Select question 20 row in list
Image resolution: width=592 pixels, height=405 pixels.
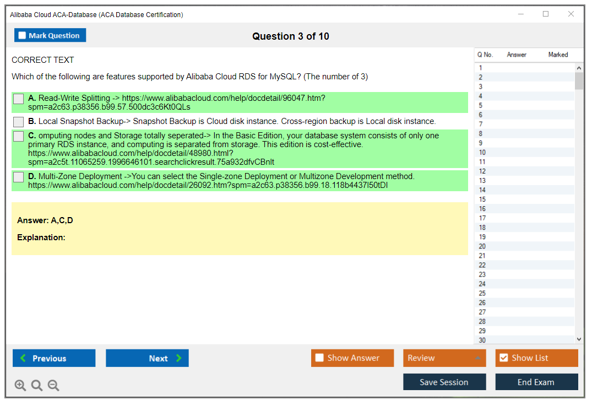pos(482,246)
